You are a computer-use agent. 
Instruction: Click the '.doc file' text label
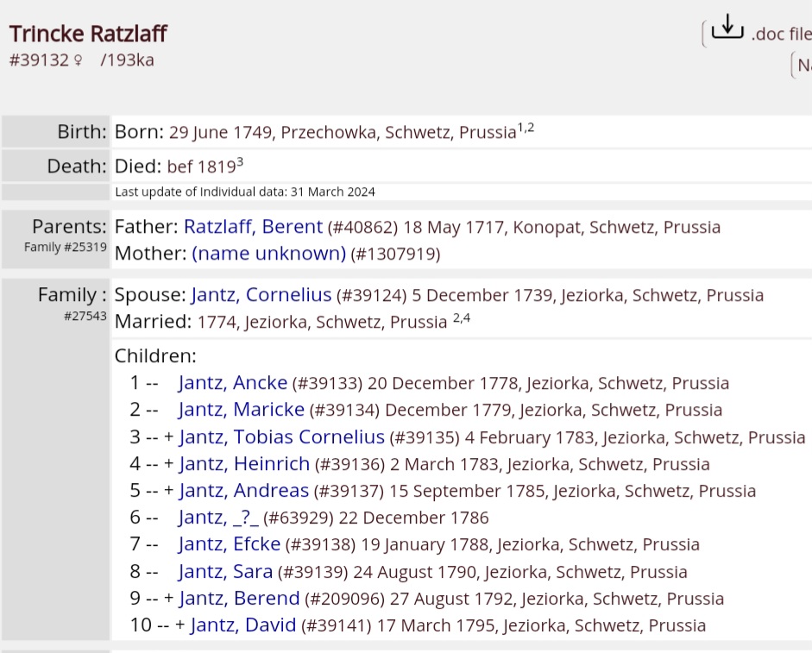[781, 35]
